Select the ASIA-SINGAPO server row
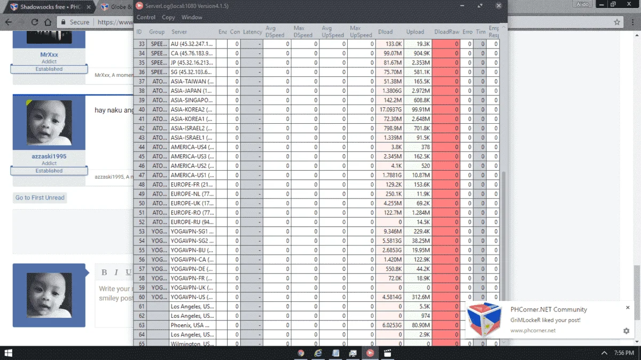 point(316,100)
